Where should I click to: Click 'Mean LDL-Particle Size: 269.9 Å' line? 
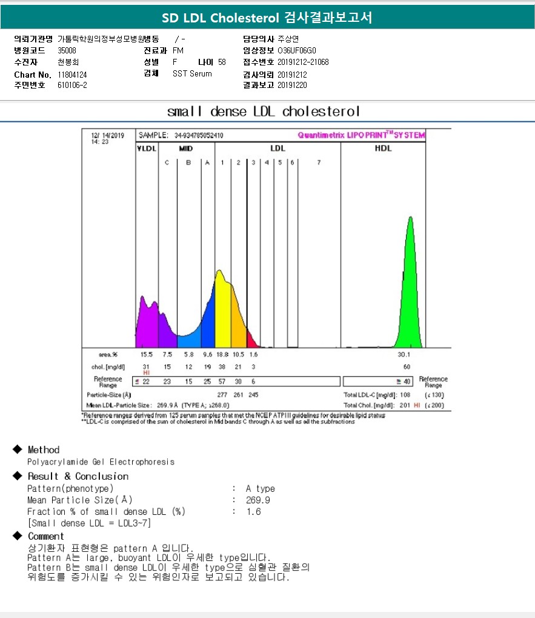[158, 405]
